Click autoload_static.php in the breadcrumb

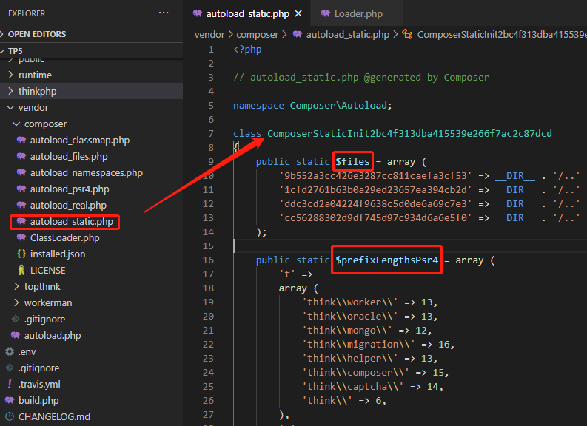(348, 35)
